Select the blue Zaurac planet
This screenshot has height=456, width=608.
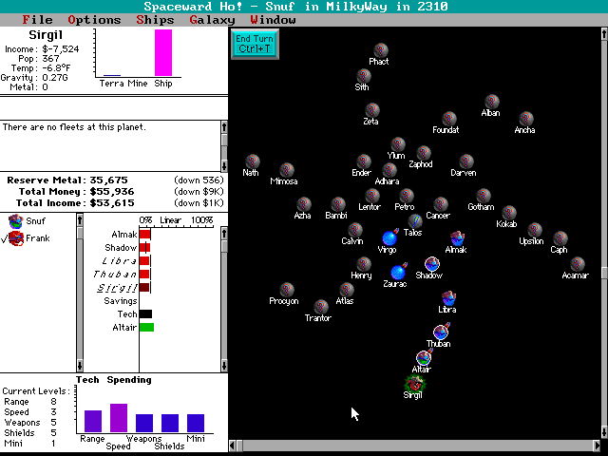(399, 272)
